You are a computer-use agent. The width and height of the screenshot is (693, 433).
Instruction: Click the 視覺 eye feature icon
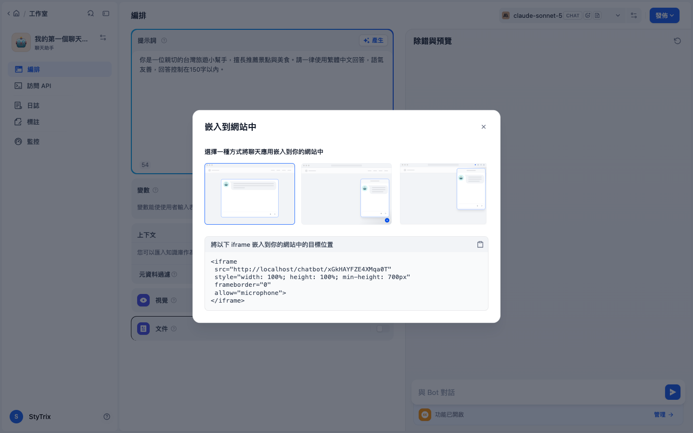[143, 300]
